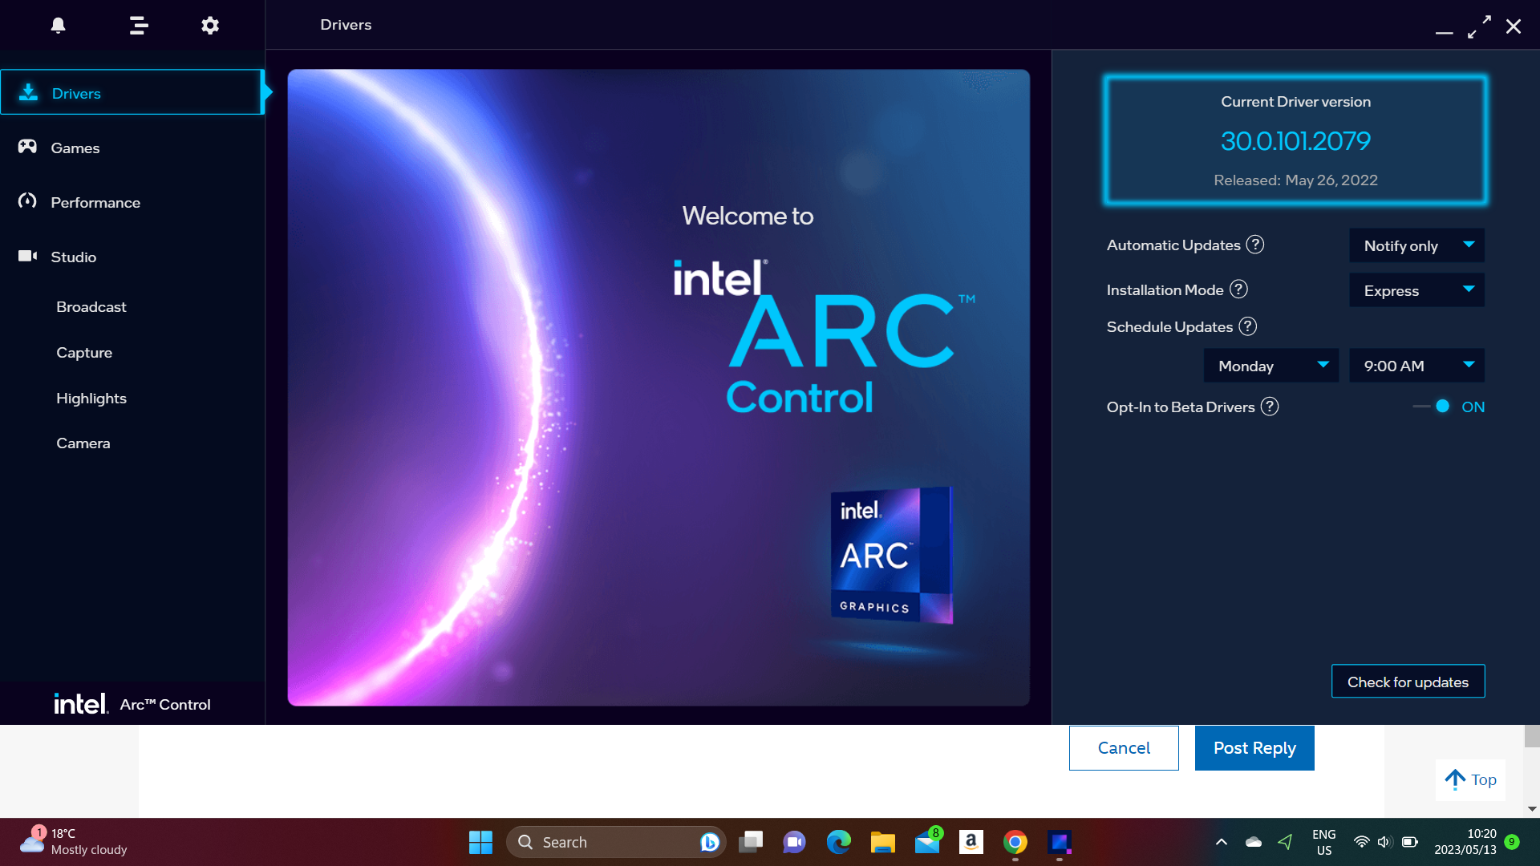Switch to the Performance sidebar tab
1540x866 pixels.
[x=95, y=202]
